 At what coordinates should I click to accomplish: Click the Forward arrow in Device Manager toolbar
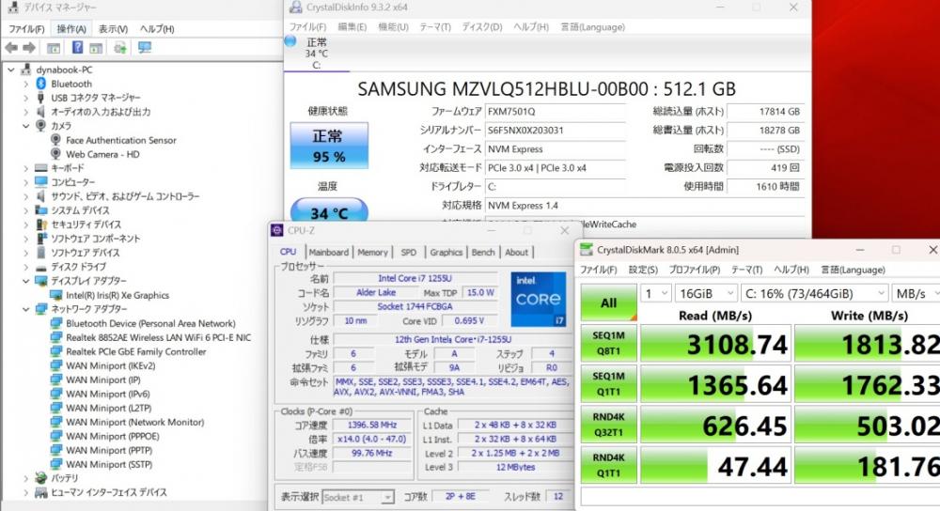click(x=29, y=47)
